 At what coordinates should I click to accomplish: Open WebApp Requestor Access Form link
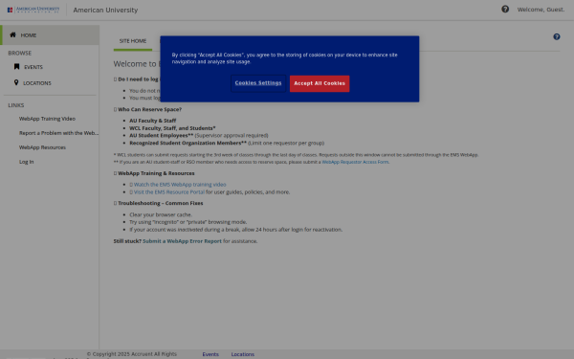click(355, 162)
